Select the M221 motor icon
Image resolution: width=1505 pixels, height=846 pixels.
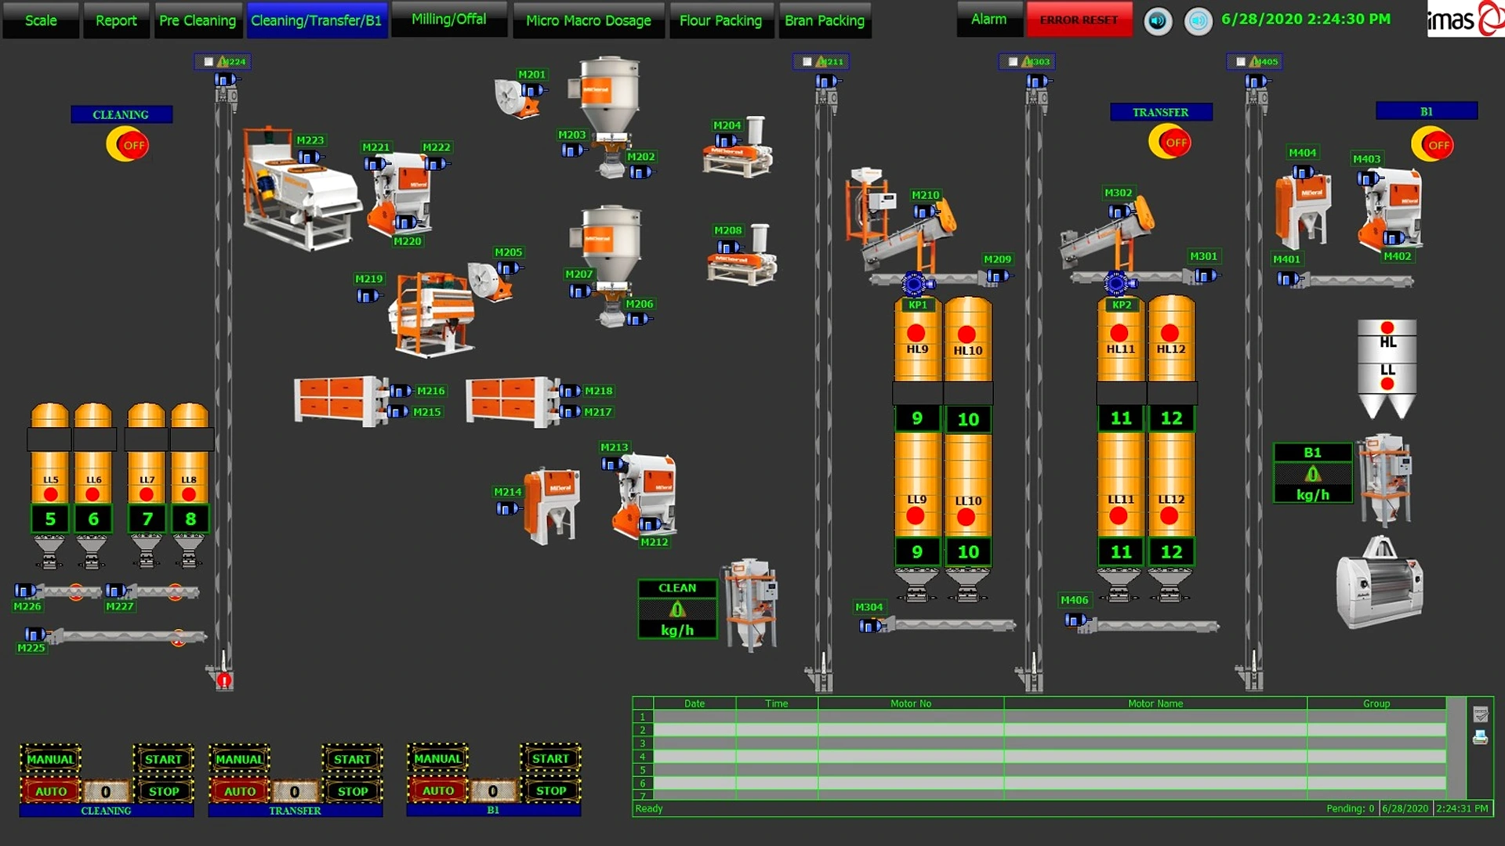(x=375, y=164)
